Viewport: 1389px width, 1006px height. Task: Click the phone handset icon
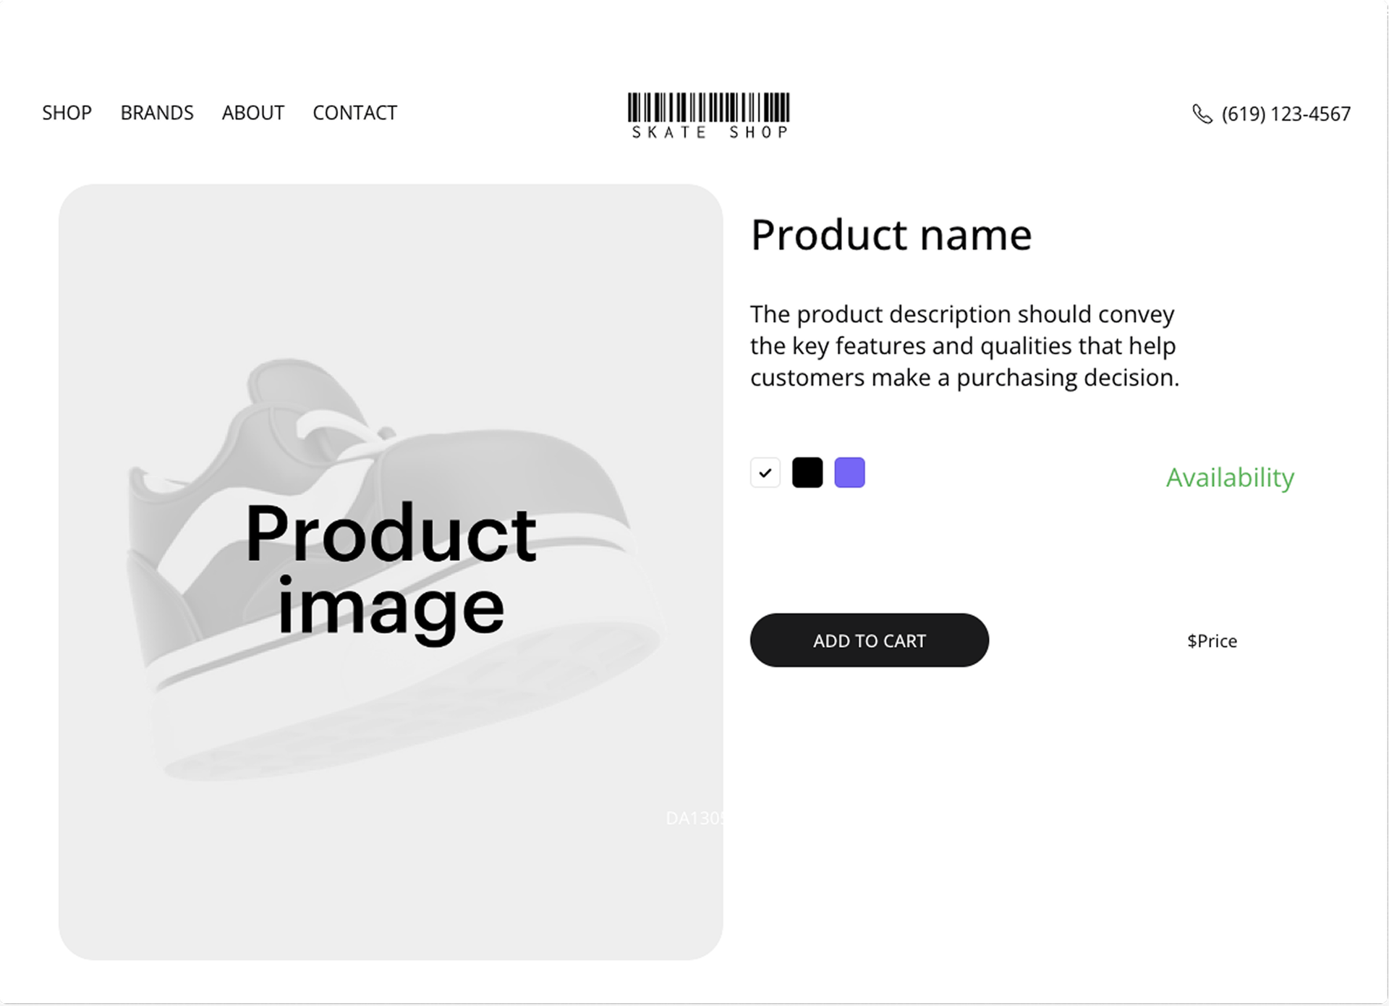1202,114
